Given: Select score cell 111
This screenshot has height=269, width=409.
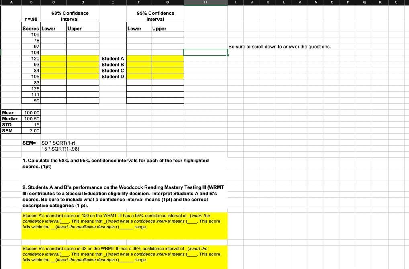Looking at the screenshot, I should pos(31,95).
